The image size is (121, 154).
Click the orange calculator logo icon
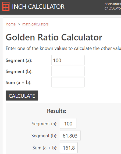pyautogui.click(x=6, y=6)
